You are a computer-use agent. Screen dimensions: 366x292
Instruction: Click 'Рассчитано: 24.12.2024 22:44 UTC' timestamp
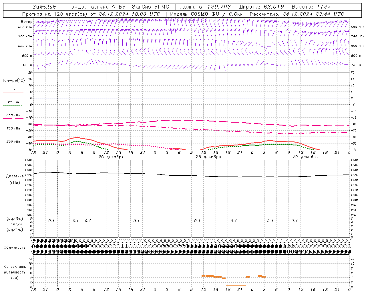point(297,14)
